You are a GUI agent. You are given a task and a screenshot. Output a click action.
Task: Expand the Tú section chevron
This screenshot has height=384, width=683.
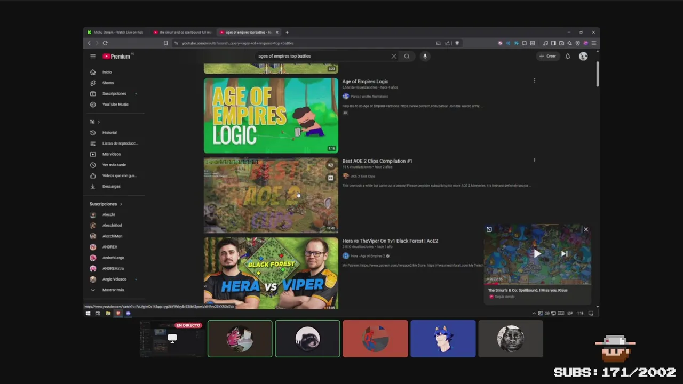click(99, 122)
